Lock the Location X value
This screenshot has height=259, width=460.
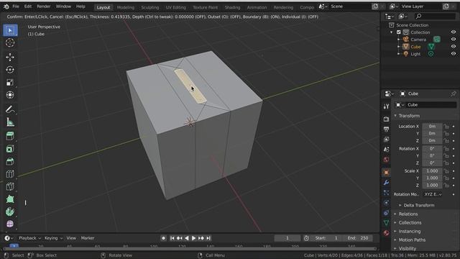click(446, 127)
